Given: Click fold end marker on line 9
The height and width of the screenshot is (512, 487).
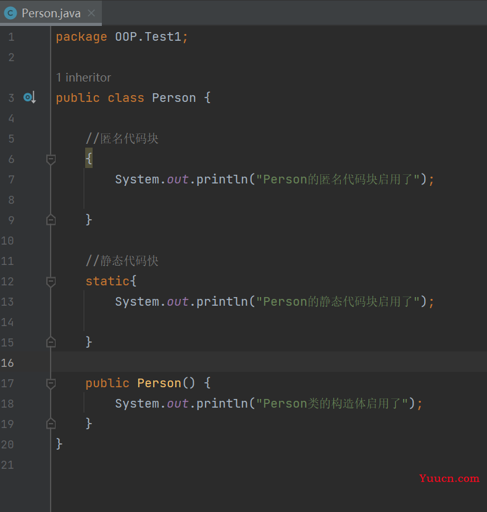Looking at the screenshot, I should click(51, 220).
